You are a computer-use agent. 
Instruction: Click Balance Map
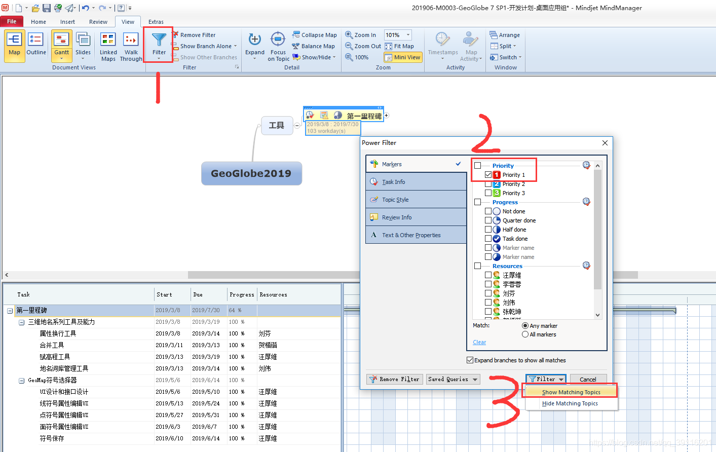click(313, 46)
